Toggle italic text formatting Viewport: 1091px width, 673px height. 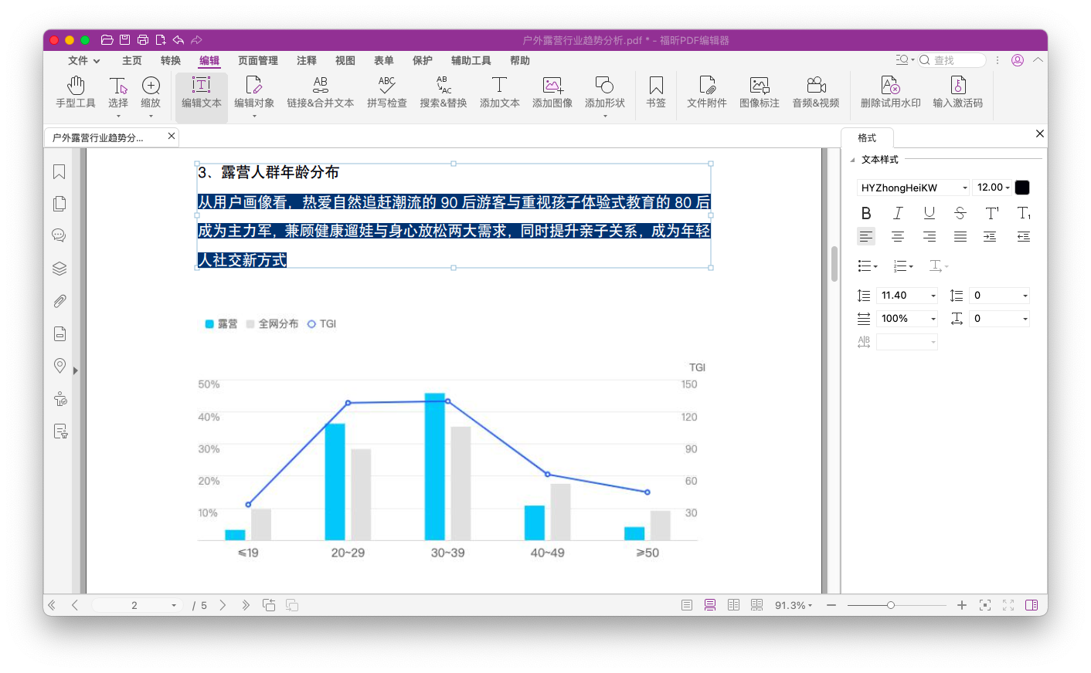898,213
